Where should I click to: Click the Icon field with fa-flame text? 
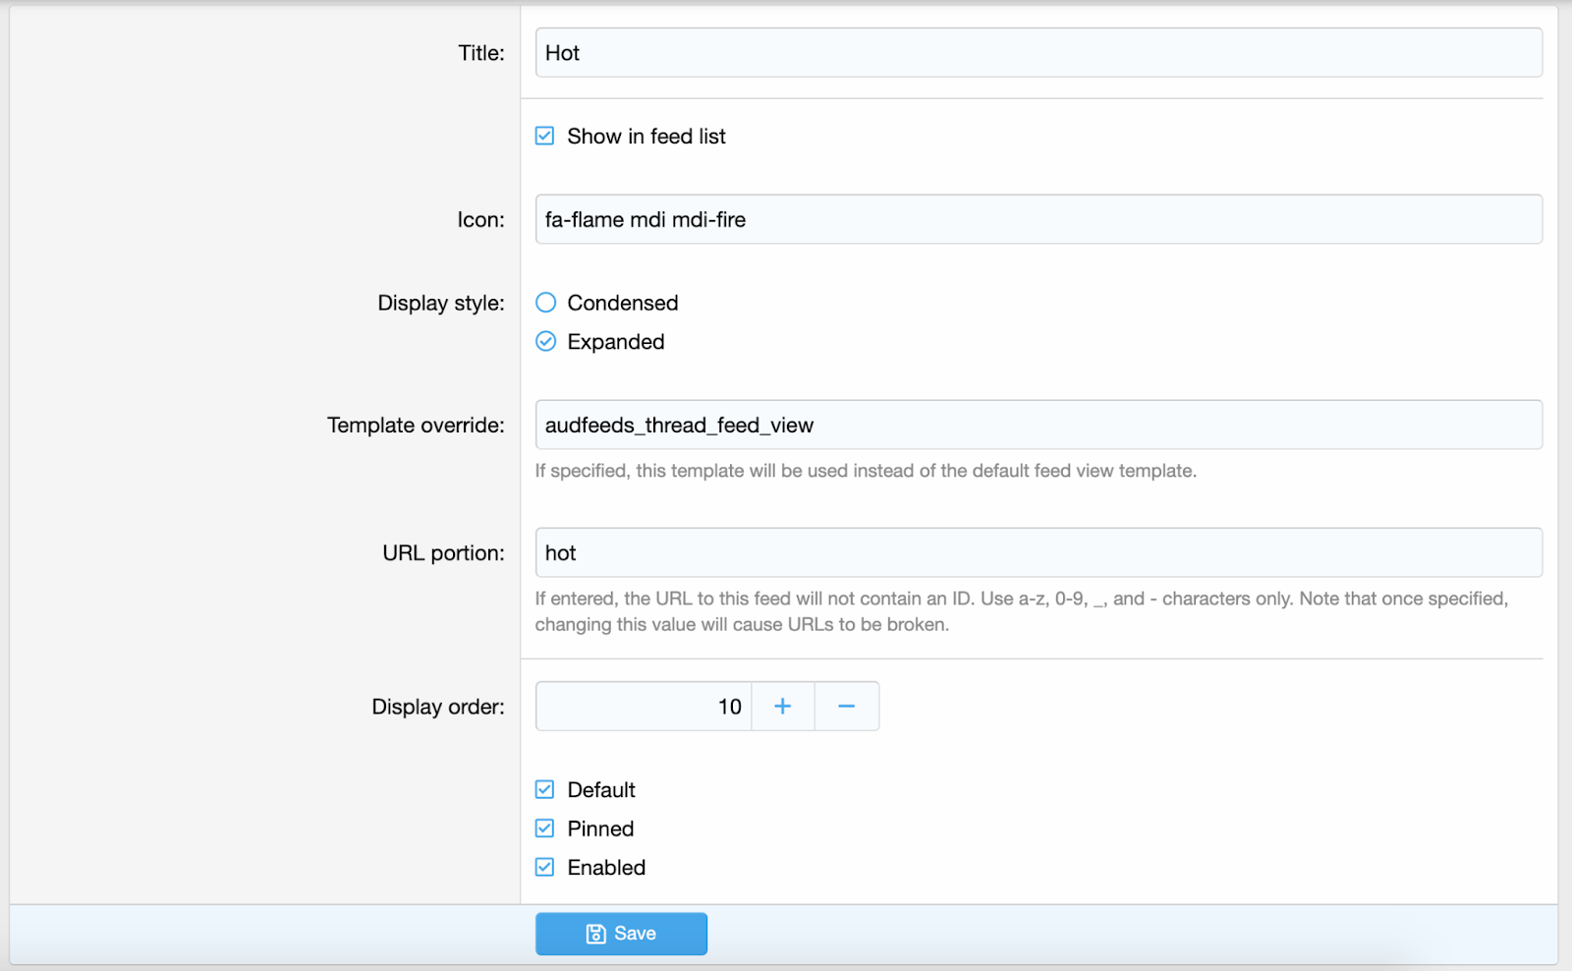(1038, 220)
